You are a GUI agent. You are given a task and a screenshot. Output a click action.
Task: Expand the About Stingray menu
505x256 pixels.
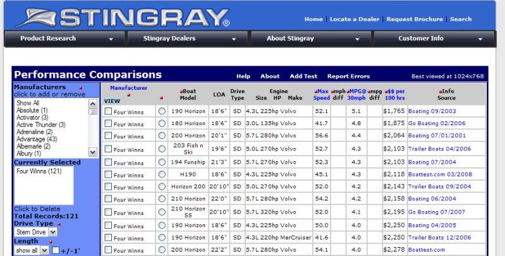click(311, 39)
